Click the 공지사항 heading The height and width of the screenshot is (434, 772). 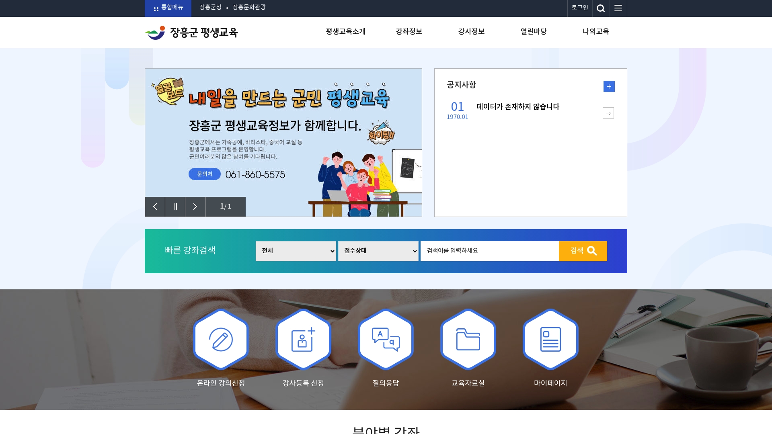(x=462, y=85)
